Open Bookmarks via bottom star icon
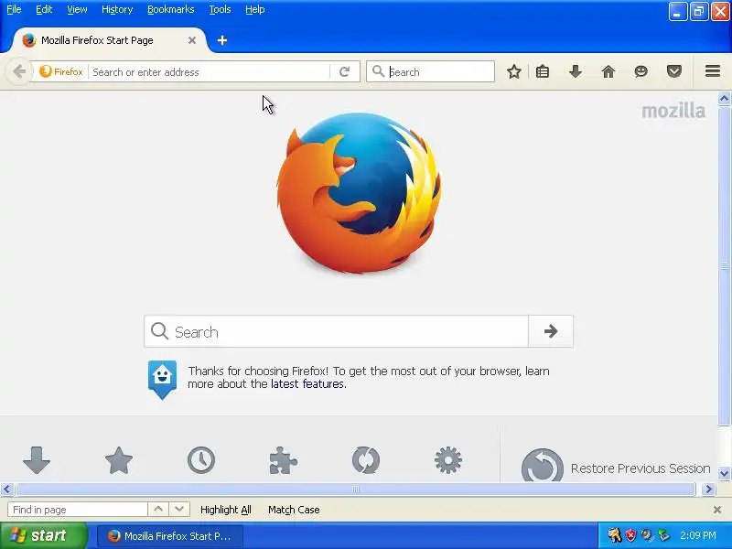The width and height of the screenshot is (732, 549). click(119, 460)
